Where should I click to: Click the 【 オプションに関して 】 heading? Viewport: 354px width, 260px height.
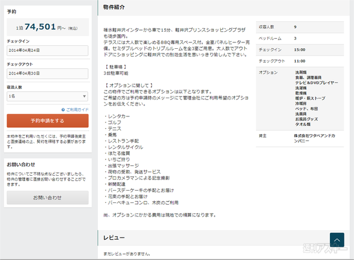click(129, 85)
